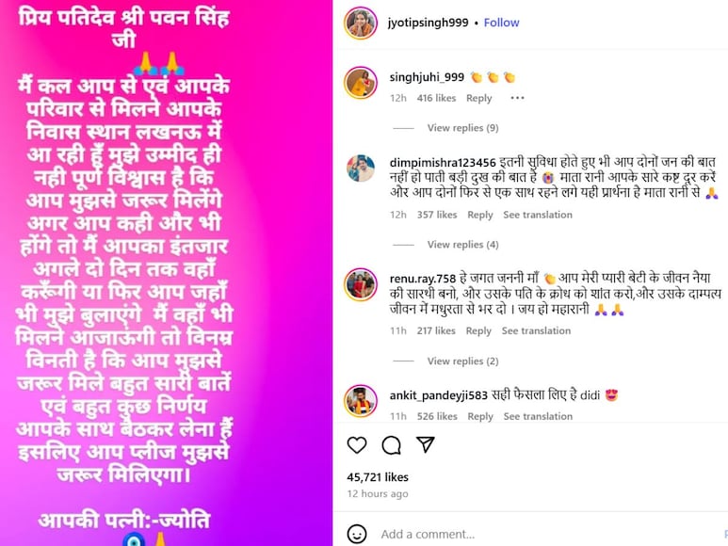Follow jyotipsingh999

(501, 23)
